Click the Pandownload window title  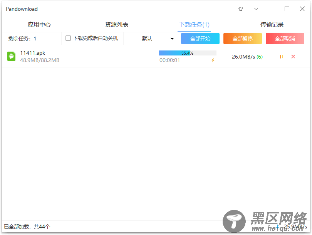[x=22, y=9]
